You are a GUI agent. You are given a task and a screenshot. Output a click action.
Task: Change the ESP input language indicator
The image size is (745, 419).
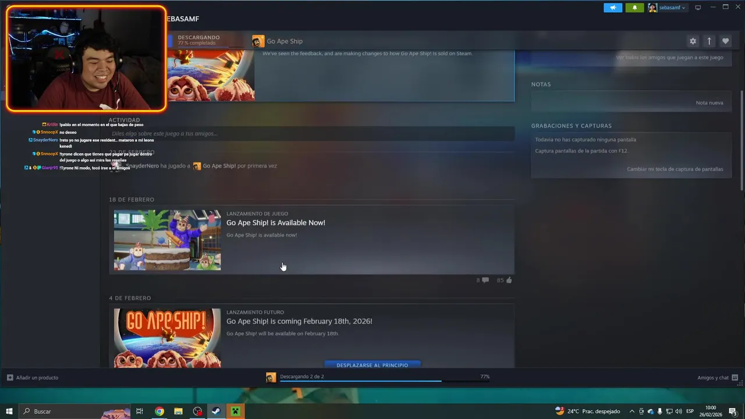tap(690, 411)
